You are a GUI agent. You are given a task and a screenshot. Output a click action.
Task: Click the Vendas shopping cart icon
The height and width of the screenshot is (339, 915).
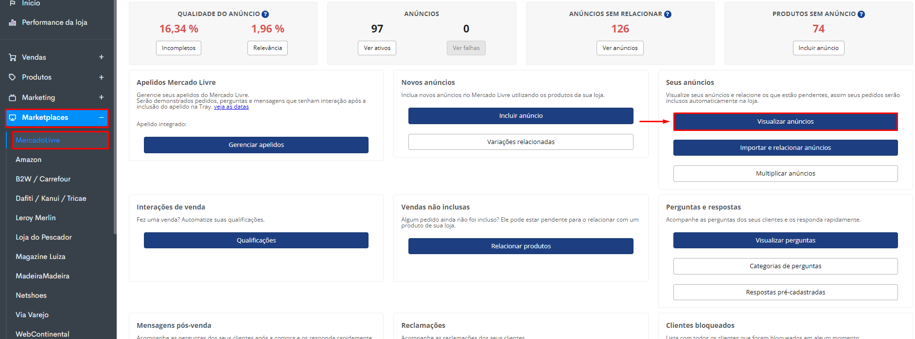tap(13, 57)
